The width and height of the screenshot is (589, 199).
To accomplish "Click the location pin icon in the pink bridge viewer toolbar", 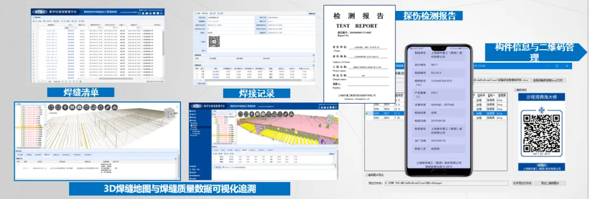I will point(251,114).
